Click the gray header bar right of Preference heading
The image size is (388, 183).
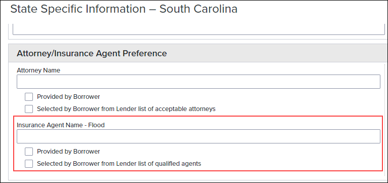tap(275, 53)
